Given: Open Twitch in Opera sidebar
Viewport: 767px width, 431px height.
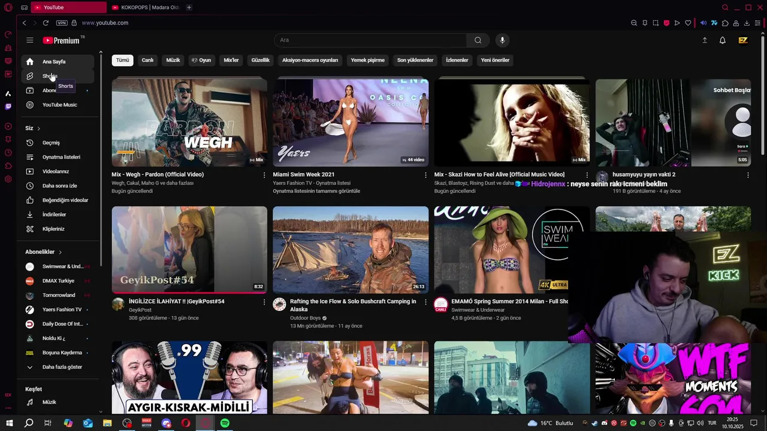Looking at the screenshot, I should coord(8,107).
